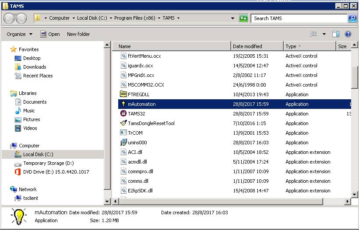
Task: Click the navigation pane scroll up arrow
Action: click(x=107, y=45)
